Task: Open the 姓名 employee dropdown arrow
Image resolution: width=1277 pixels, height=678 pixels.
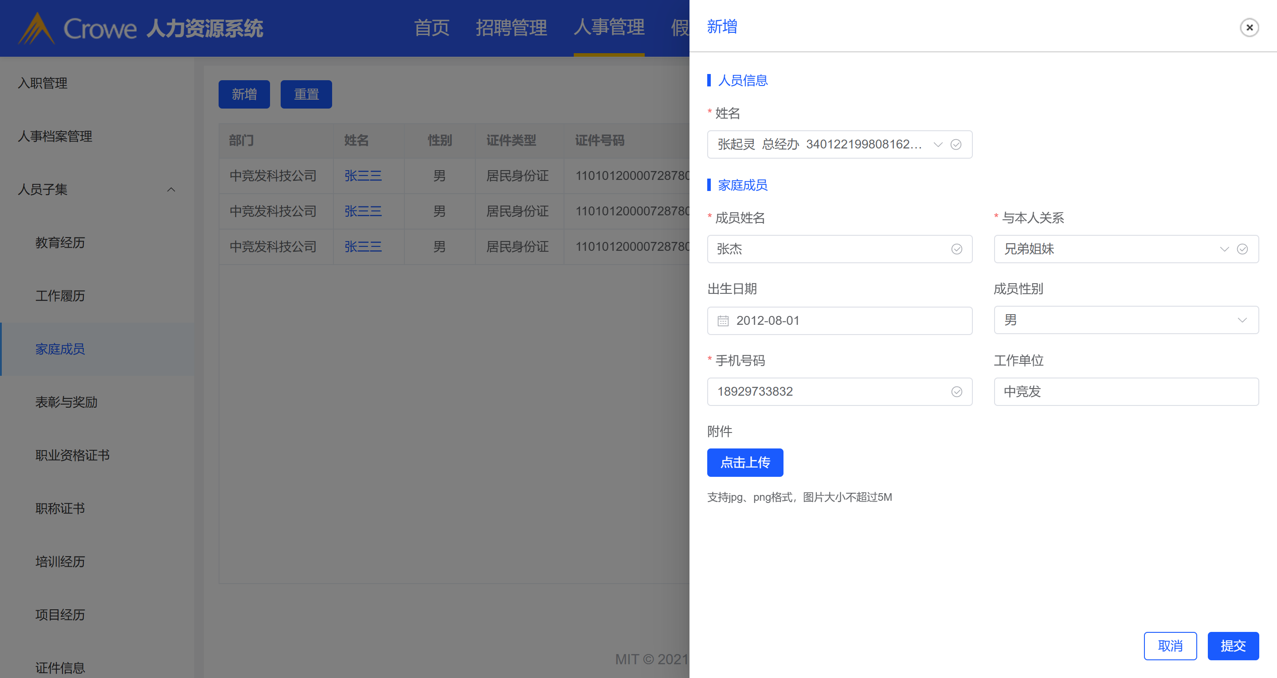Action: (x=937, y=144)
